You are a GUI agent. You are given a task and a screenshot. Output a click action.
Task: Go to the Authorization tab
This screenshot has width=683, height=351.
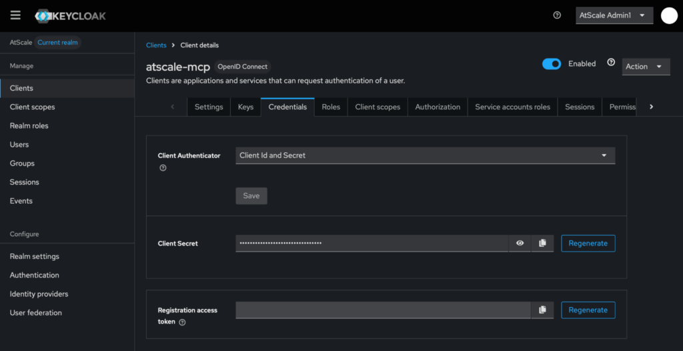438,107
